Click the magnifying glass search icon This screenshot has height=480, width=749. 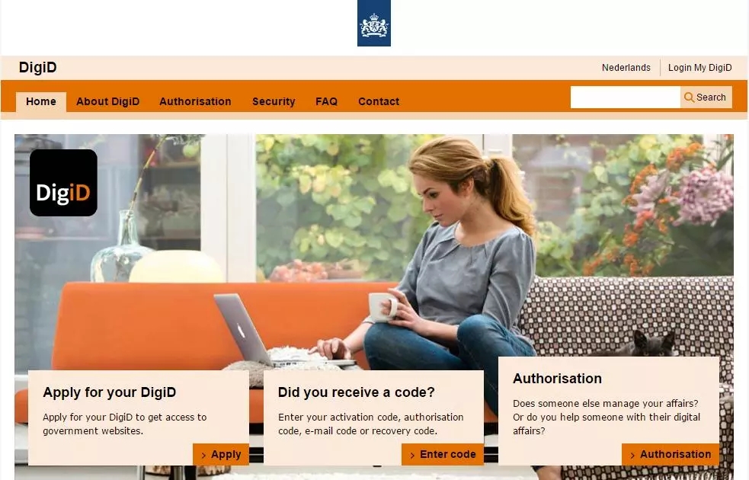689,98
